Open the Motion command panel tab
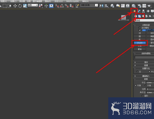This screenshot has width=154, height=119. point(148,11)
